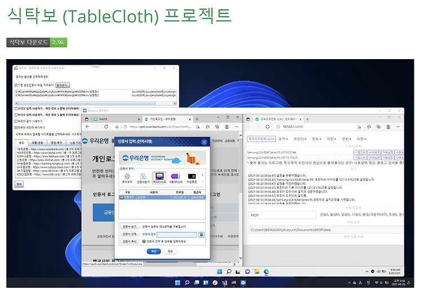
Task: Click the blue 확인 button in certificate dialog
Action: coord(154,251)
